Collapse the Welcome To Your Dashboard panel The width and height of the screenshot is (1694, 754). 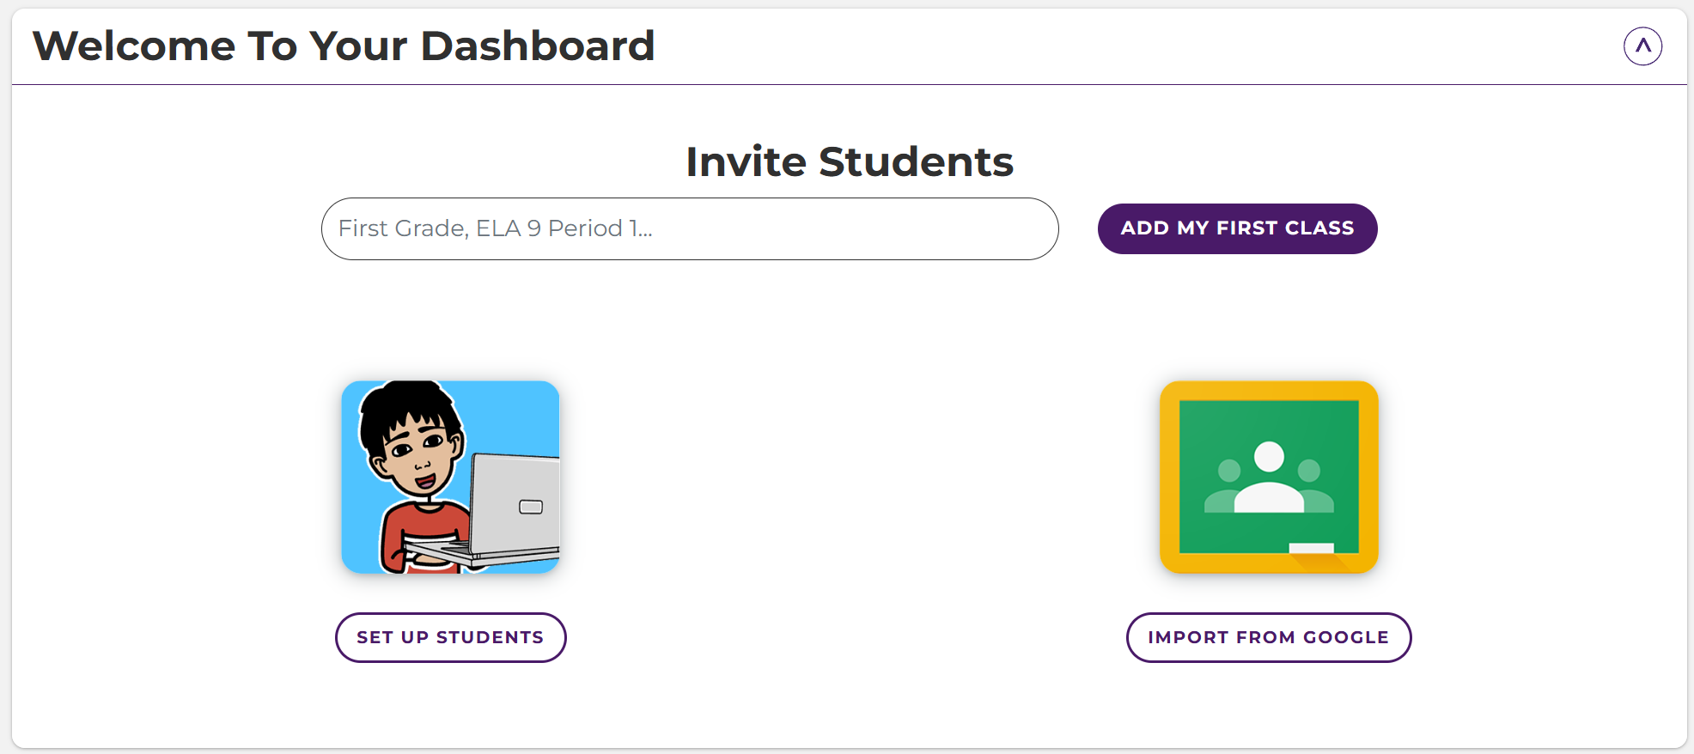click(x=1642, y=46)
